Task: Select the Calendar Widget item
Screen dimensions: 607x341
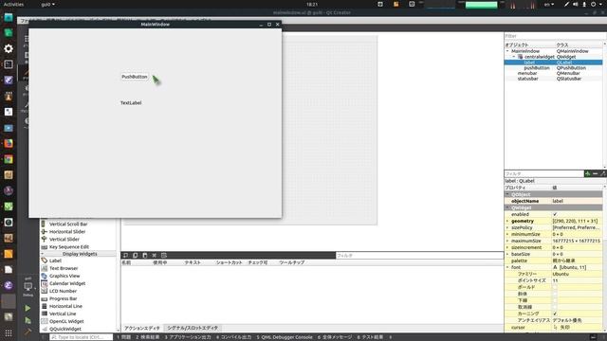Action: (x=64, y=283)
